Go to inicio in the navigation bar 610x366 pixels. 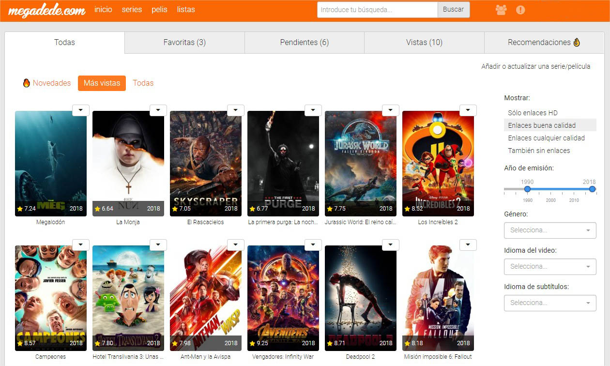103,9
